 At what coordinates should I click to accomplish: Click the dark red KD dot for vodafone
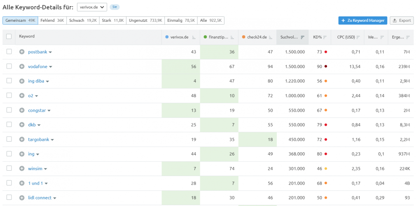tap(325, 66)
